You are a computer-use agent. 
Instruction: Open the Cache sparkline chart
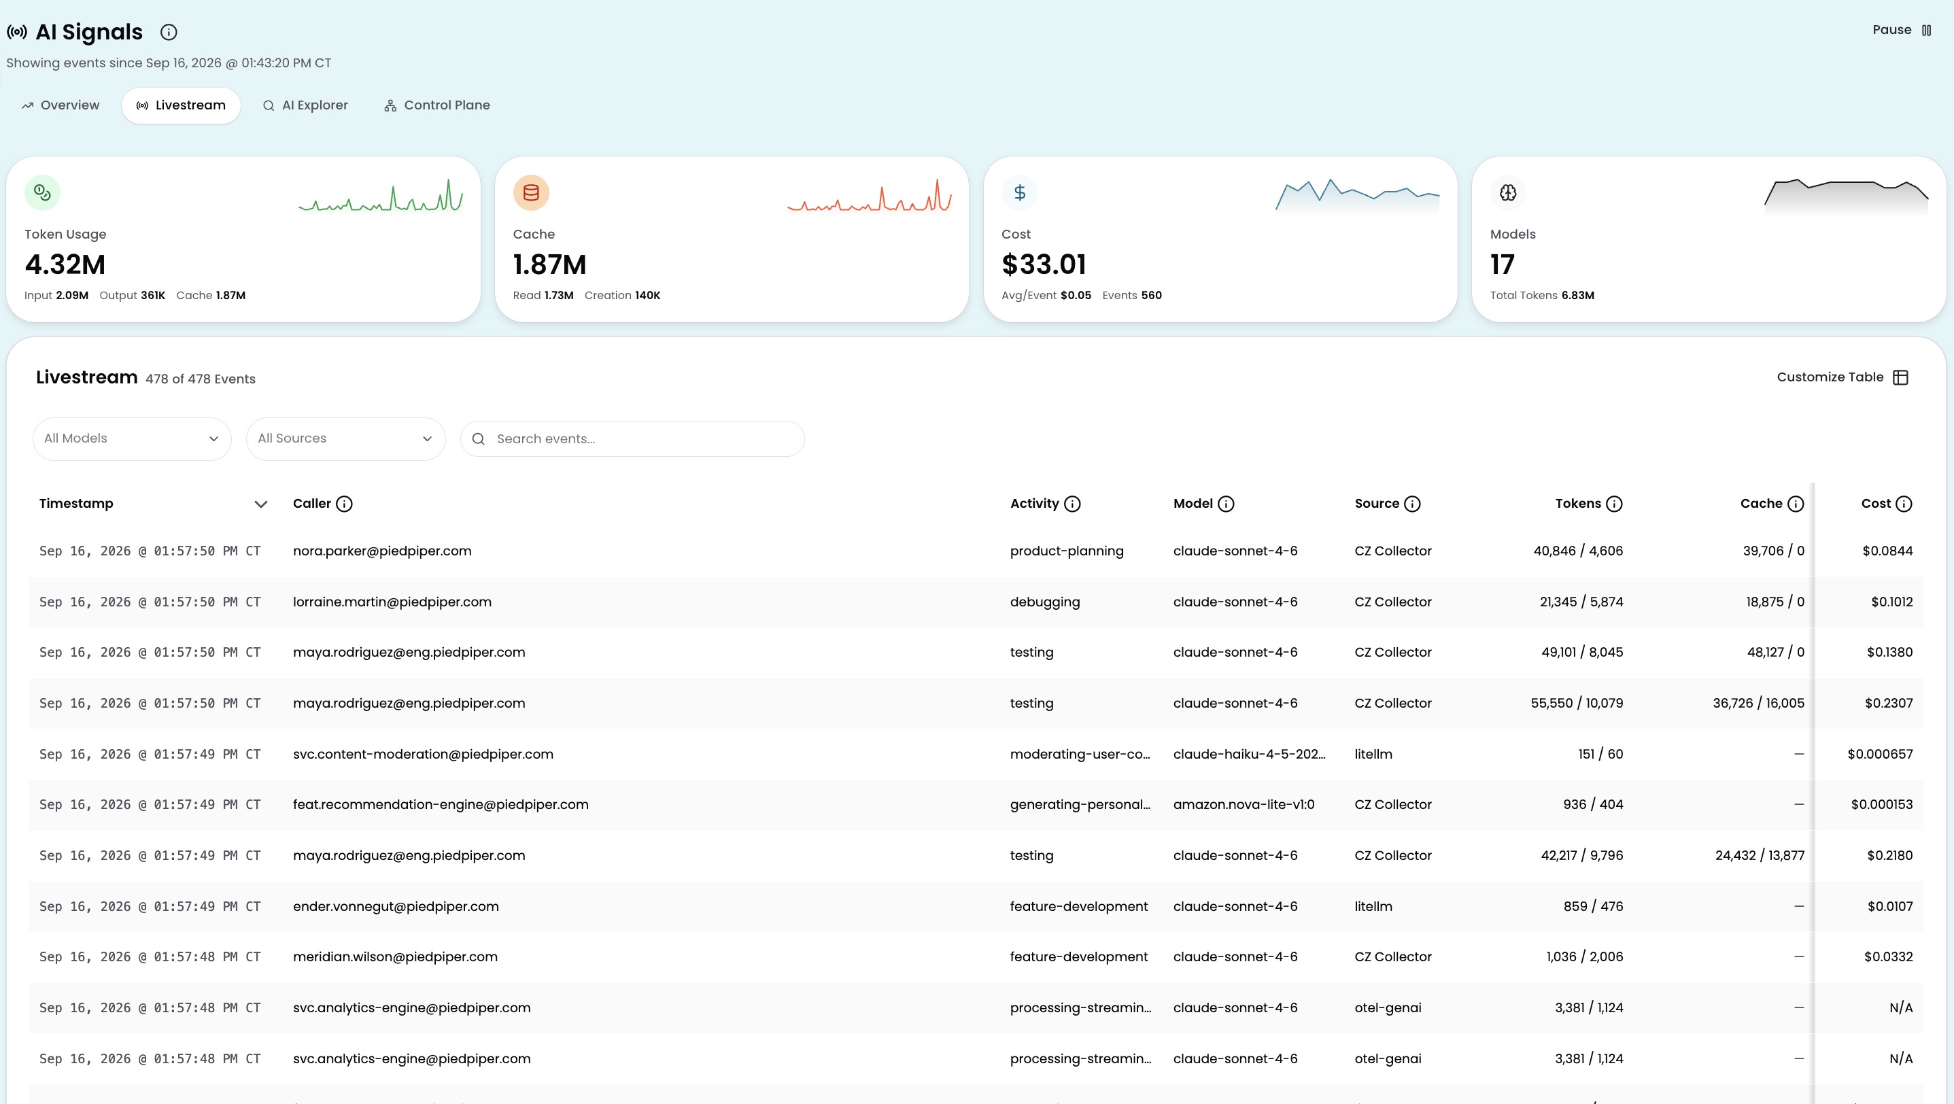[870, 196]
